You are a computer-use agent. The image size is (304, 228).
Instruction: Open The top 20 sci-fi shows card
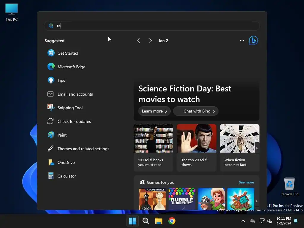pyautogui.click(x=197, y=148)
